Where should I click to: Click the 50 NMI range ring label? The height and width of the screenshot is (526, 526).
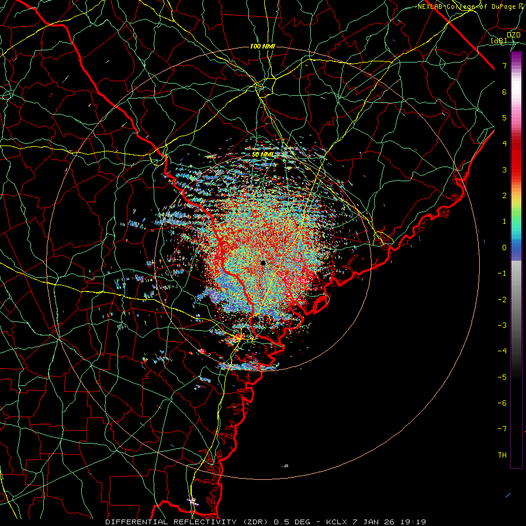point(262,155)
